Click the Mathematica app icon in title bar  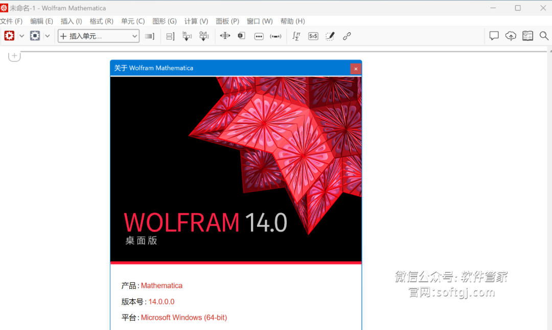4,8
